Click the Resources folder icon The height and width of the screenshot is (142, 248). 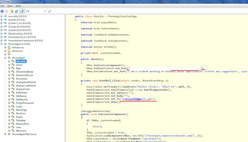pos(9,51)
